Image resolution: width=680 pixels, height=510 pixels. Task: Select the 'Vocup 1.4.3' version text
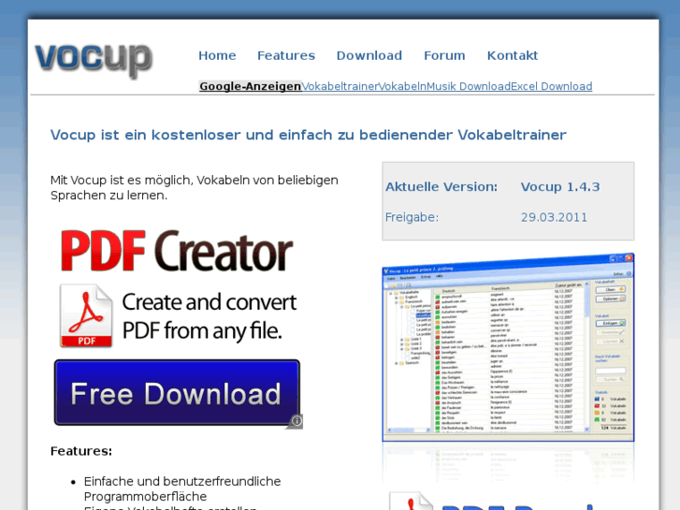pos(560,187)
